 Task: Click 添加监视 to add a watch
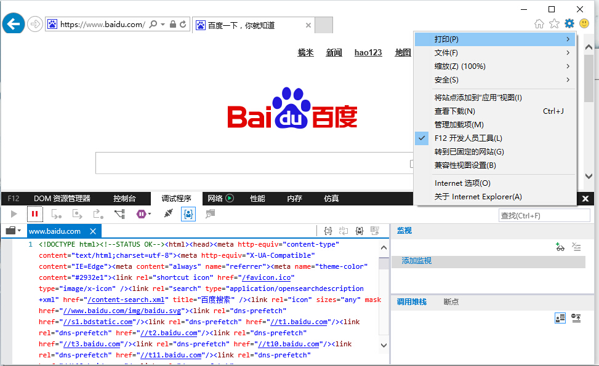click(416, 261)
